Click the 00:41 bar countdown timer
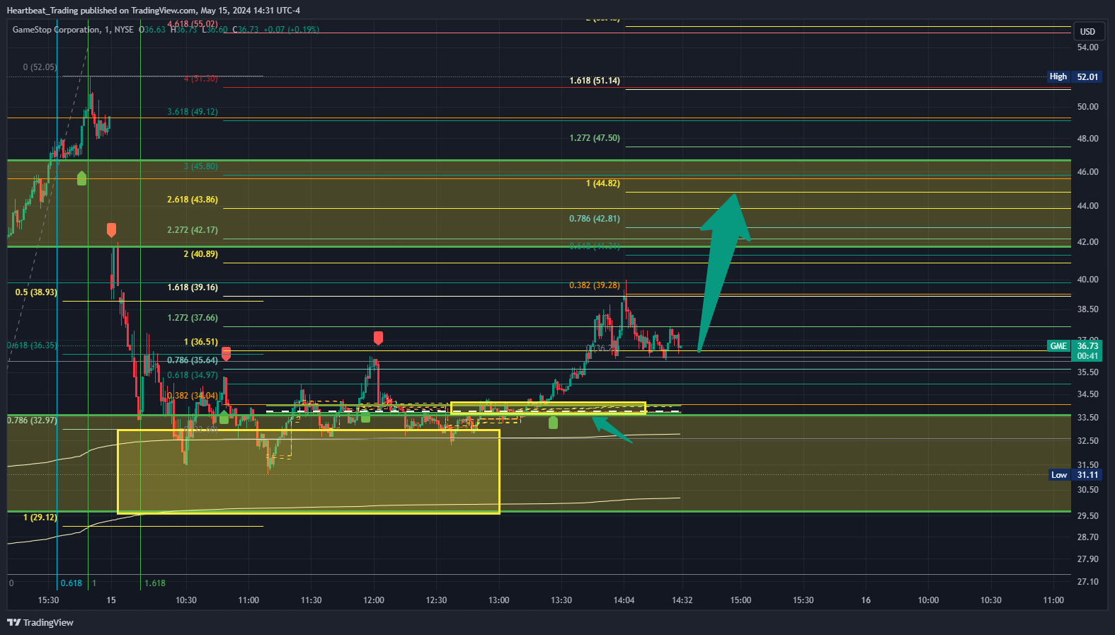1115x635 pixels. coord(1087,356)
